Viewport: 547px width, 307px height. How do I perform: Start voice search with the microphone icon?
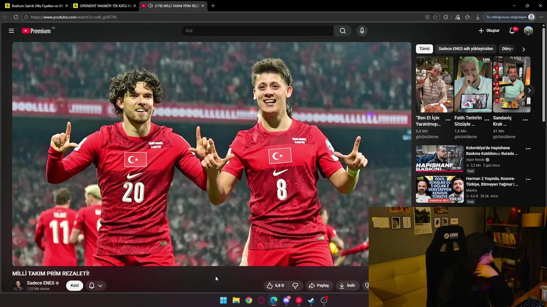point(362,31)
